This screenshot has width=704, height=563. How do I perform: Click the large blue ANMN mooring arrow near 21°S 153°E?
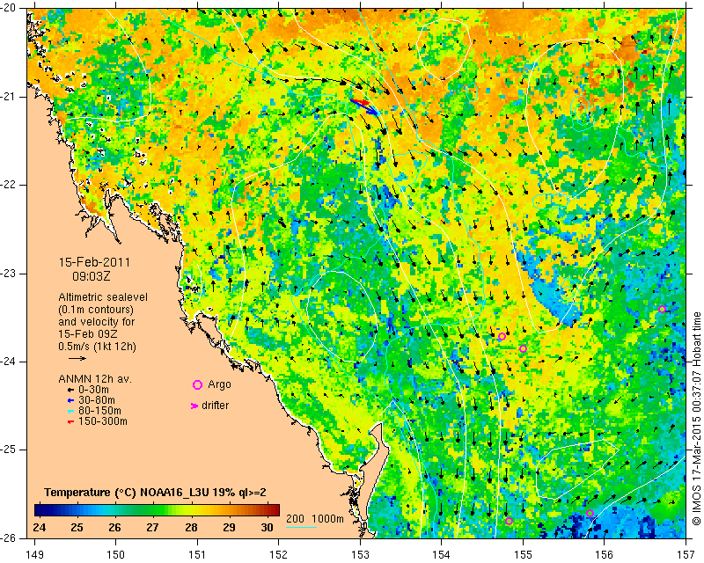point(365,107)
